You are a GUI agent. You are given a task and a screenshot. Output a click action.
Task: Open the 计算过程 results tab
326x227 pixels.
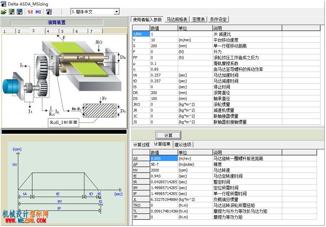tap(141, 144)
